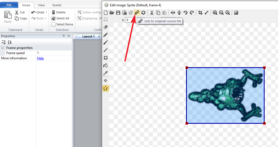The width and height of the screenshot is (278, 147).
Task: Rotate the image counter-clockwise
Action: tap(186, 13)
